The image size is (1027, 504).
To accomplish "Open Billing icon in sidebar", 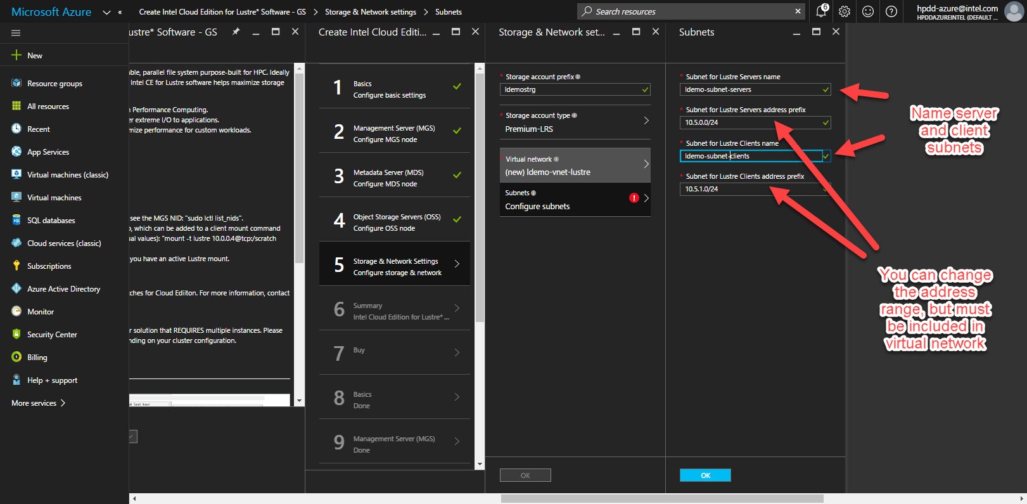I will pyautogui.click(x=16, y=357).
